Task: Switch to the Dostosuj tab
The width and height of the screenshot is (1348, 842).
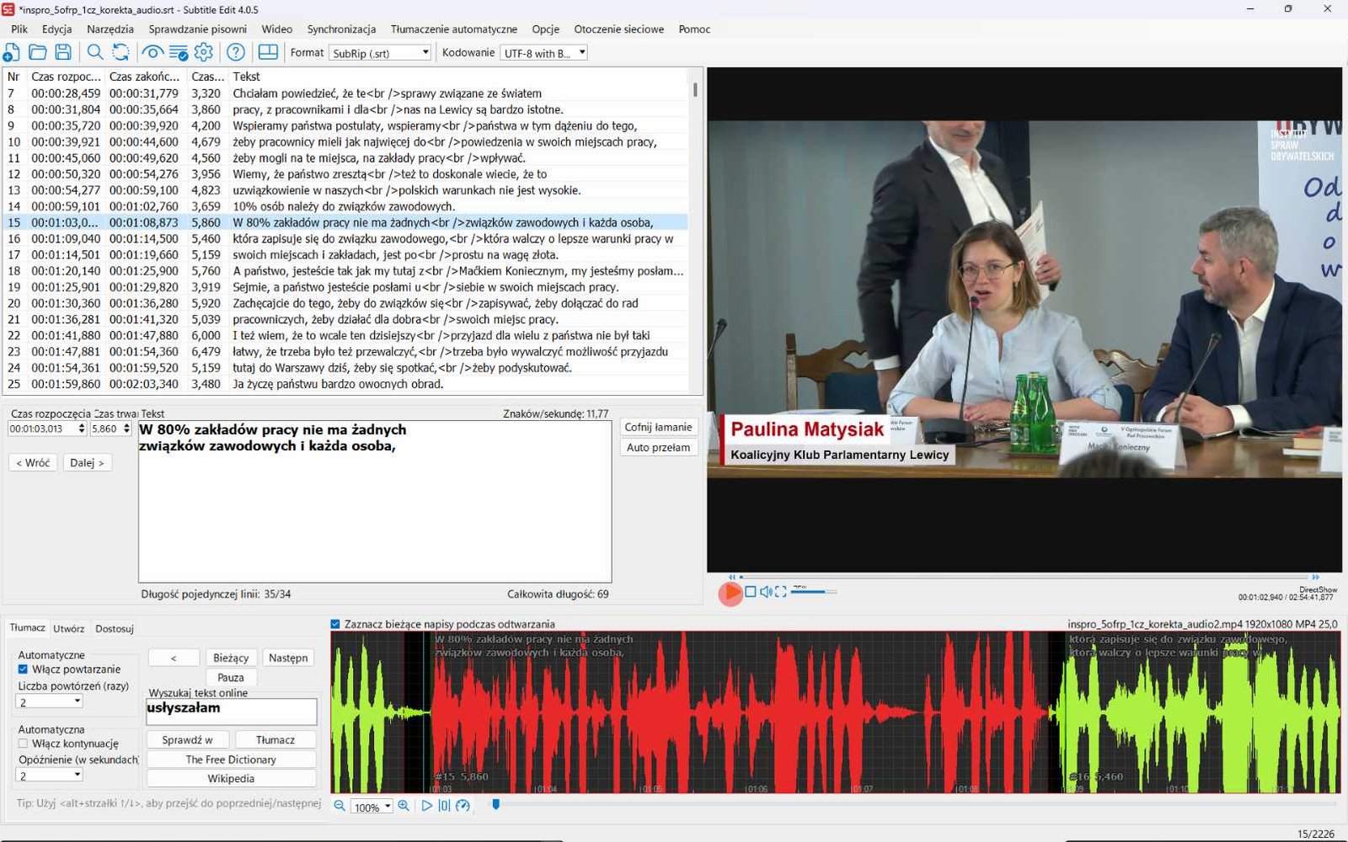Action: click(115, 628)
